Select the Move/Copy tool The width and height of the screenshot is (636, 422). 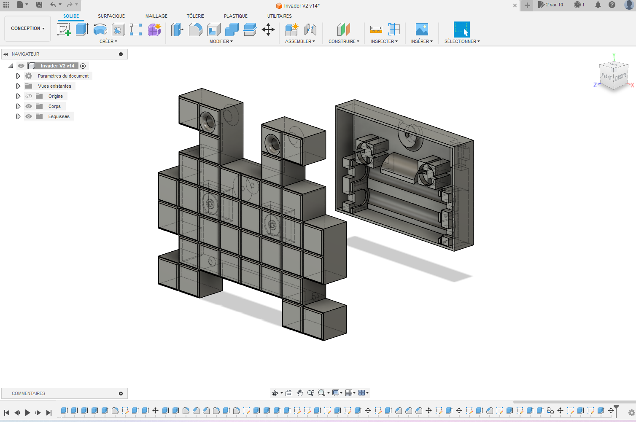pyautogui.click(x=268, y=30)
